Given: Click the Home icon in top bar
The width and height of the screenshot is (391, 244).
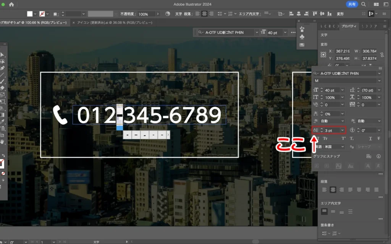Looking at the screenshot, I should coord(11,5).
